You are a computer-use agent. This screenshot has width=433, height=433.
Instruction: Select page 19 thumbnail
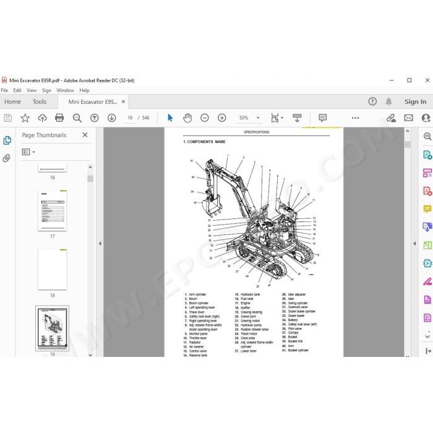point(52,328)
